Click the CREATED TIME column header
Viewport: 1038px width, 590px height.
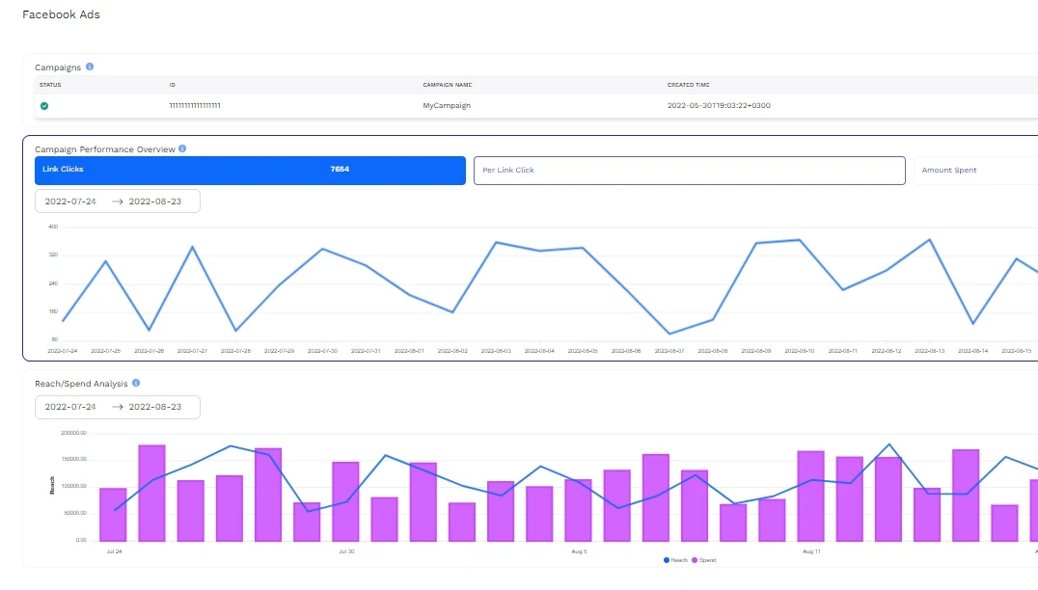689,85
